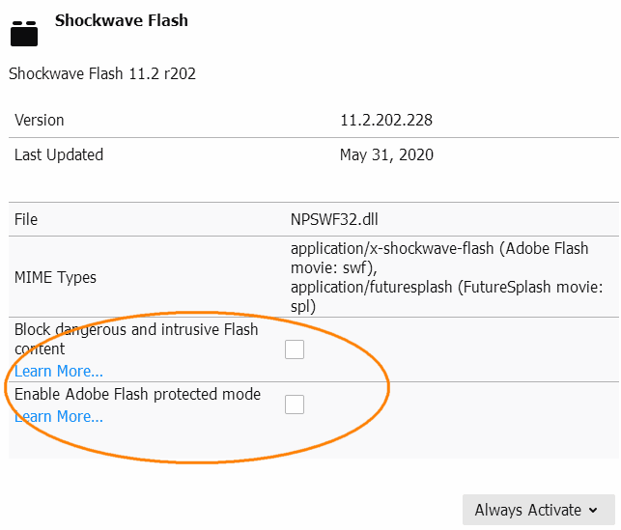
Task: Click the Version row label
Action: [x=40, y=120]
